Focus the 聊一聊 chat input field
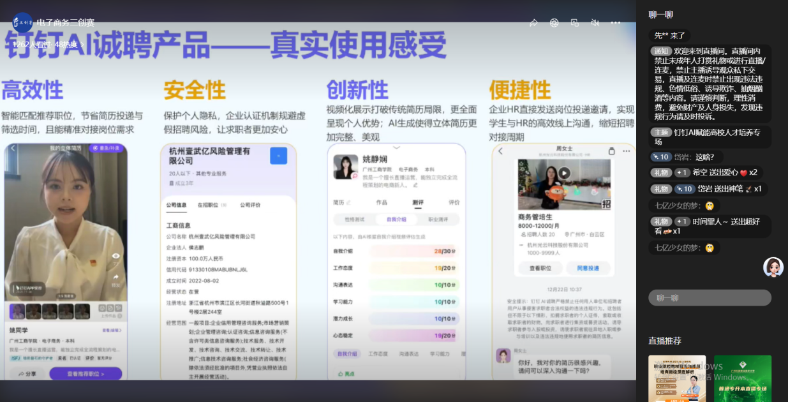 pos(710,298)
